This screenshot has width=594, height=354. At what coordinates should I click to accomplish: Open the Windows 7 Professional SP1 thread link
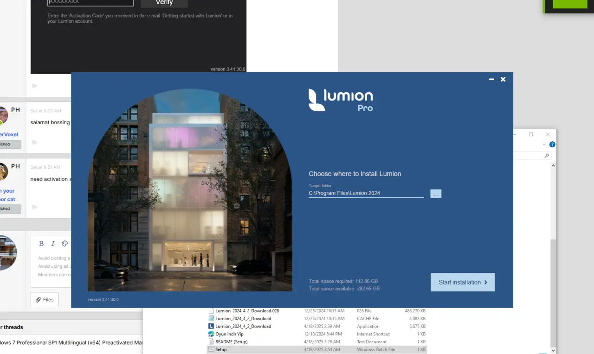[71, 343]
